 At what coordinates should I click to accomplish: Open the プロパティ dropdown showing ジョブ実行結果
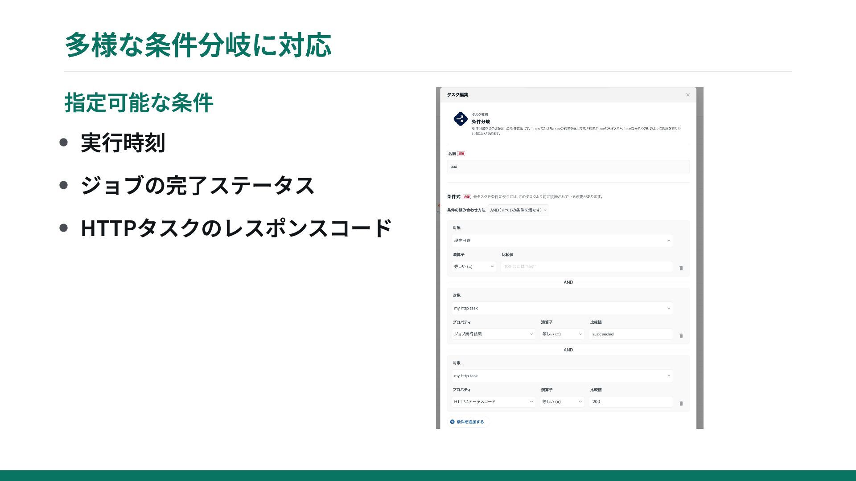[x=494, y=334]
